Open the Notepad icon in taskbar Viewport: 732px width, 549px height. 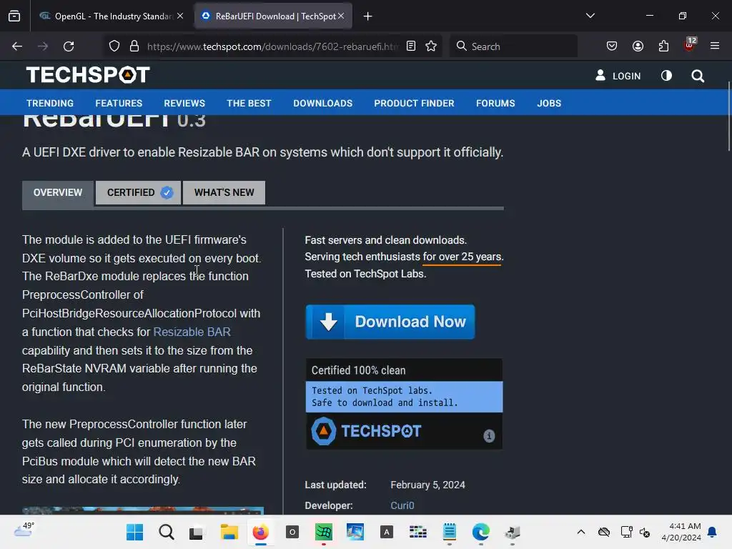click(450, 531)
